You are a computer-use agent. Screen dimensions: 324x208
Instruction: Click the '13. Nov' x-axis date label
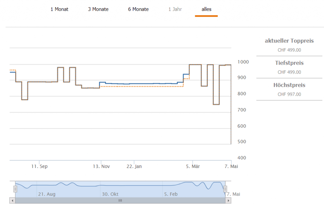click(x=101, y=166)
